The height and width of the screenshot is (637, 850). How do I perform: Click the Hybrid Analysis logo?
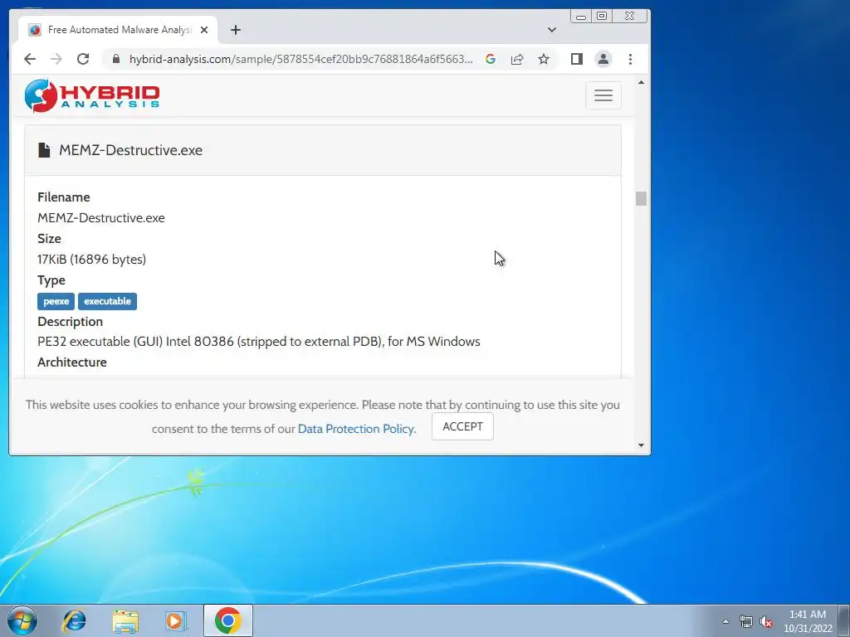point(92,96)
